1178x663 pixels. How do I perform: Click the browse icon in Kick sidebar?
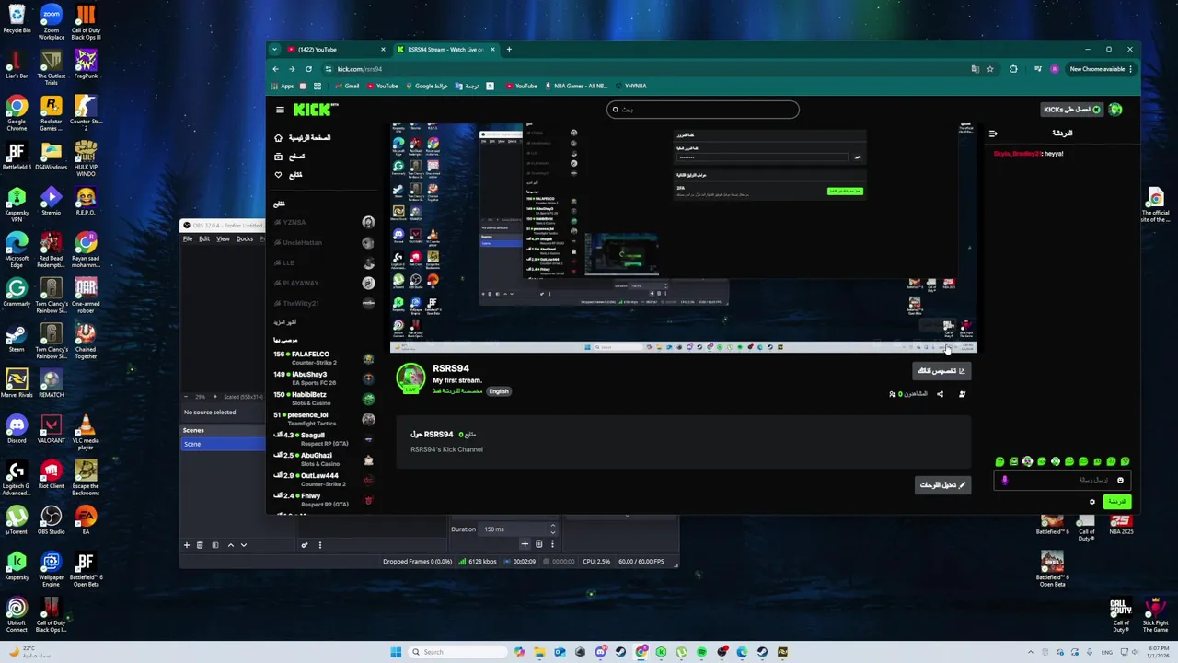click(278, 157)
